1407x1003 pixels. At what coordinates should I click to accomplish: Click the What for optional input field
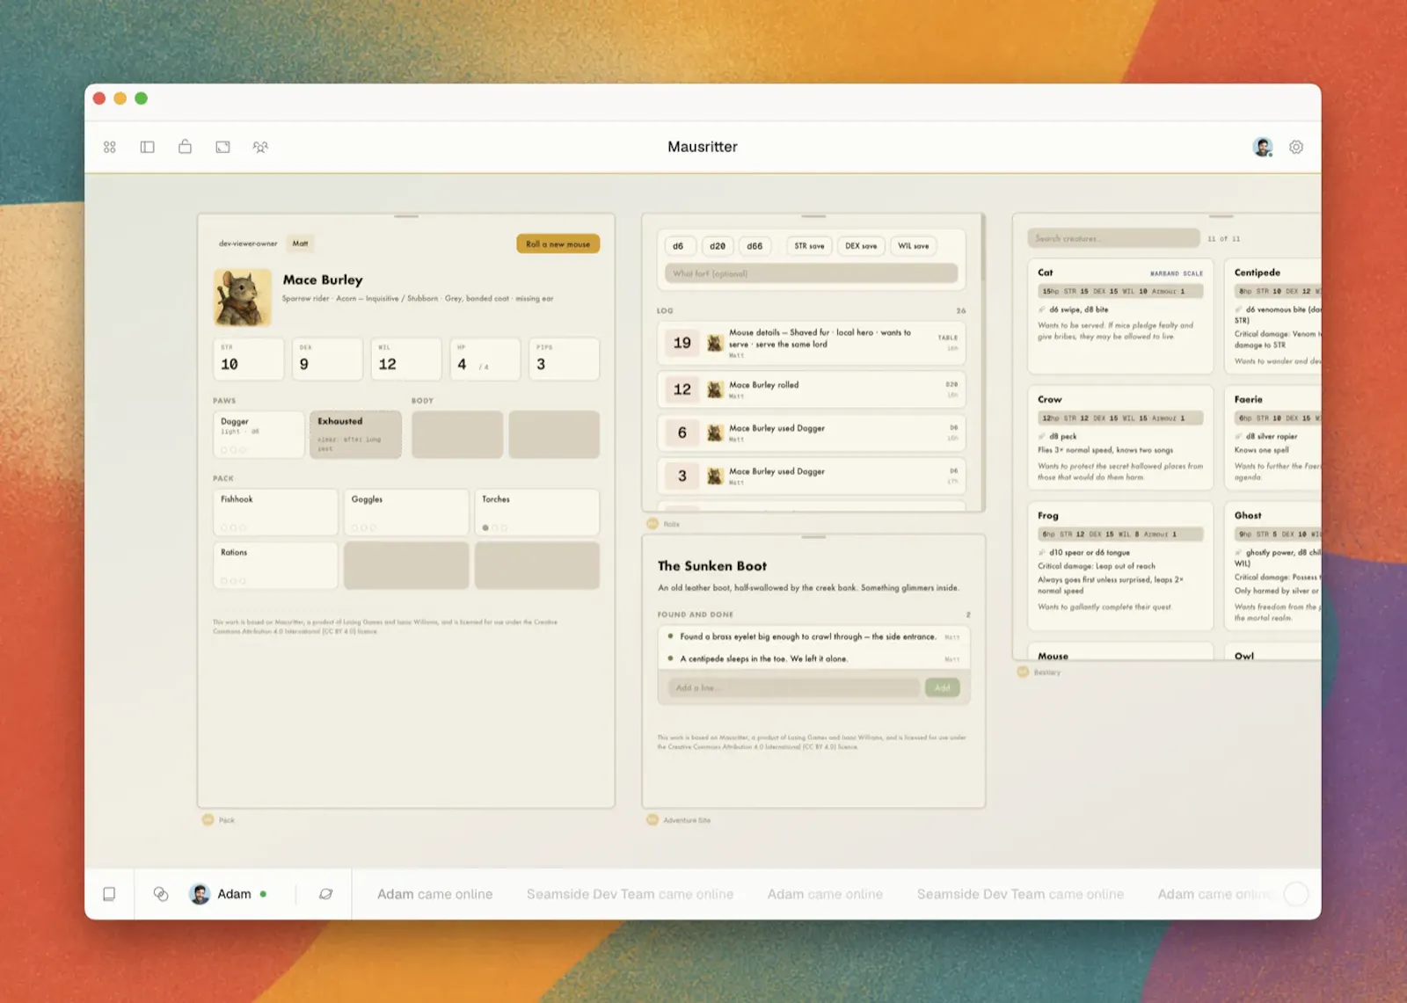(811, 273)
